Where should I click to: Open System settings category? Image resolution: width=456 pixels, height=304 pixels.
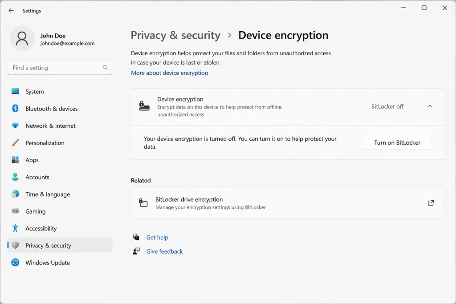60,92
